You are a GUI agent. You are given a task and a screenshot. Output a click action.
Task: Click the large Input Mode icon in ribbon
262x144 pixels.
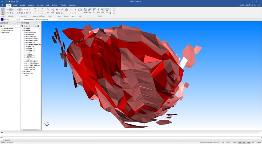(x=3, y=11)
